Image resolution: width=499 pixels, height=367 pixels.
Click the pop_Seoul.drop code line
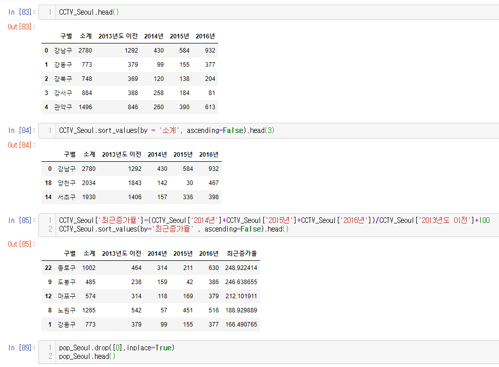click(x=116, y=347)
